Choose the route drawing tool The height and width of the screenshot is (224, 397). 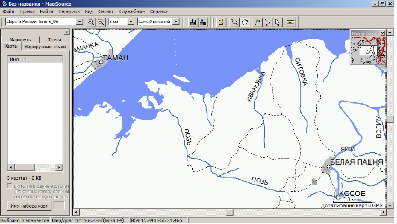(267, 22)
